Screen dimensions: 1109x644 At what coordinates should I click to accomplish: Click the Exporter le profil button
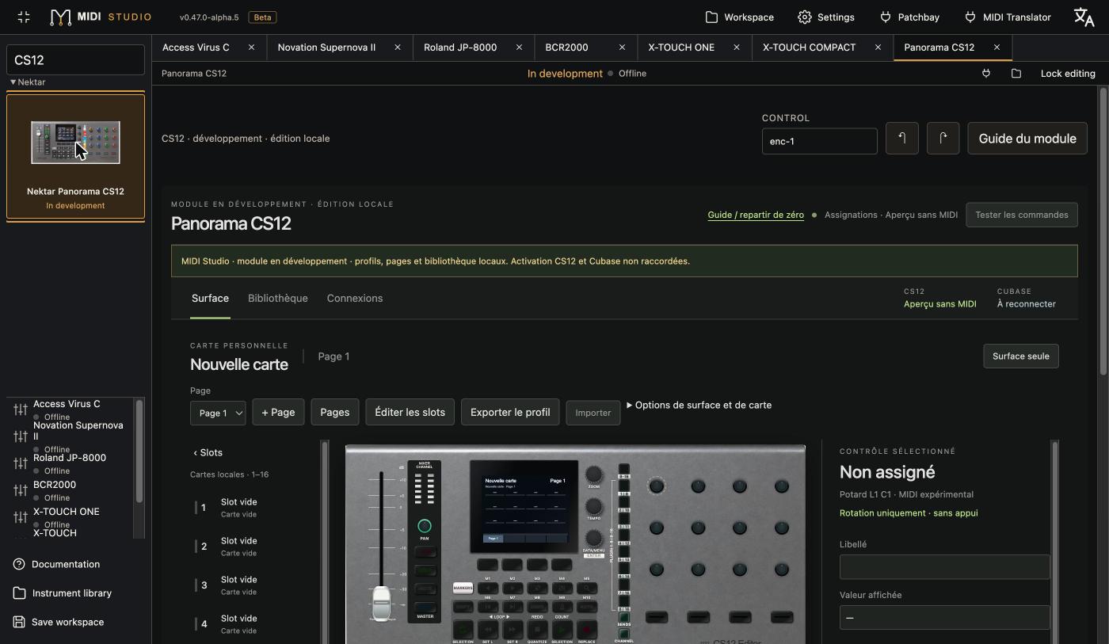click(x=510, y=412)
